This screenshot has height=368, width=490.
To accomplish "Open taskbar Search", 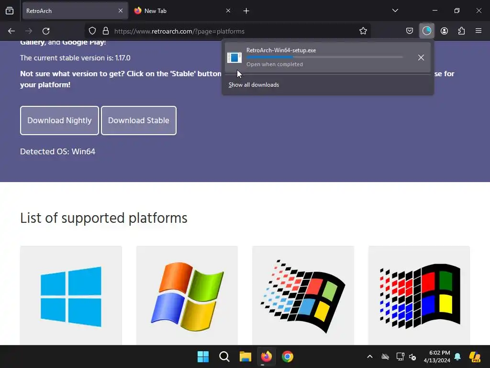I will pyautogui.click(x=224, y=356).
